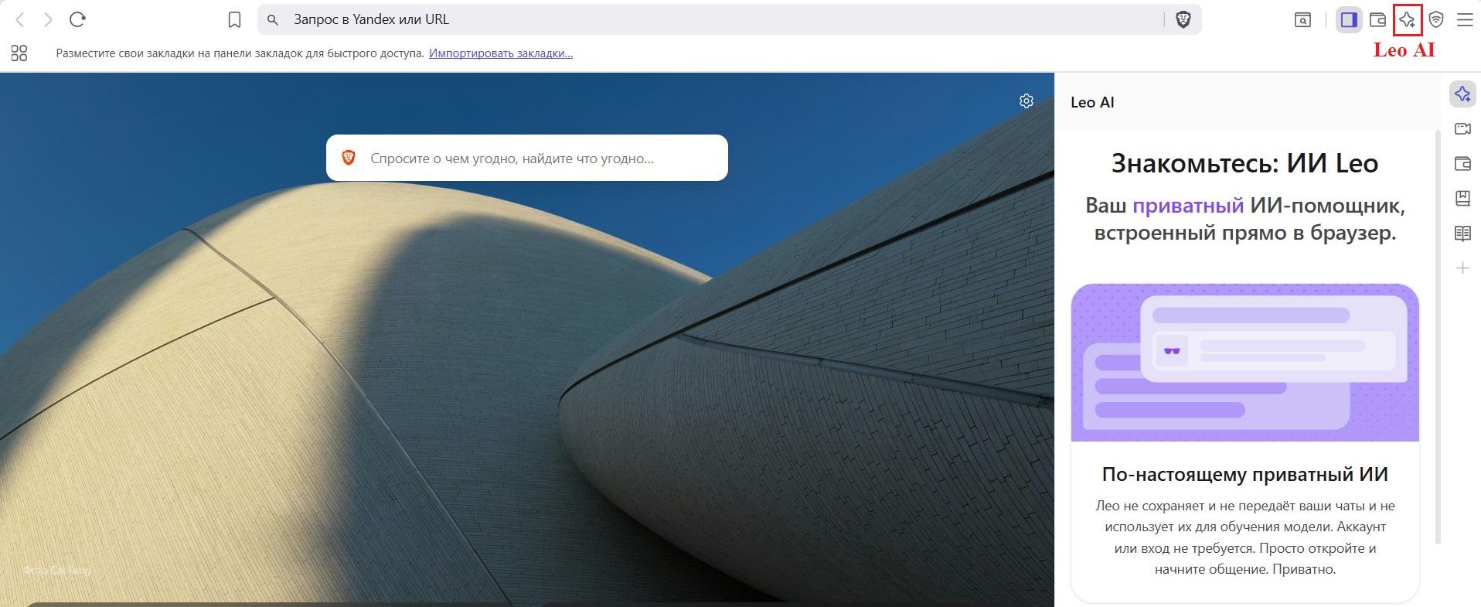Bookmark this page with the bookmark icon
The width and height of the screenshot is (1481, 607).
tap(235, 20)
